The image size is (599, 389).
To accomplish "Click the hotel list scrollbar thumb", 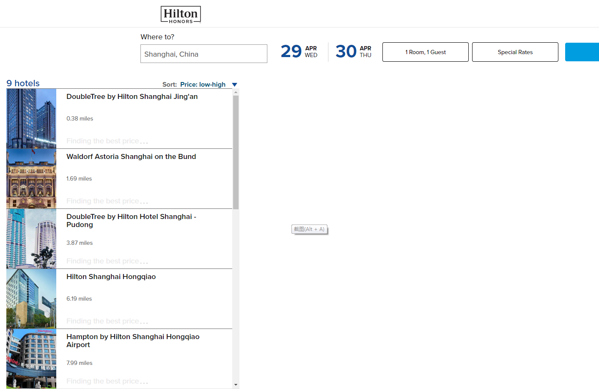I will pos(236,152).
